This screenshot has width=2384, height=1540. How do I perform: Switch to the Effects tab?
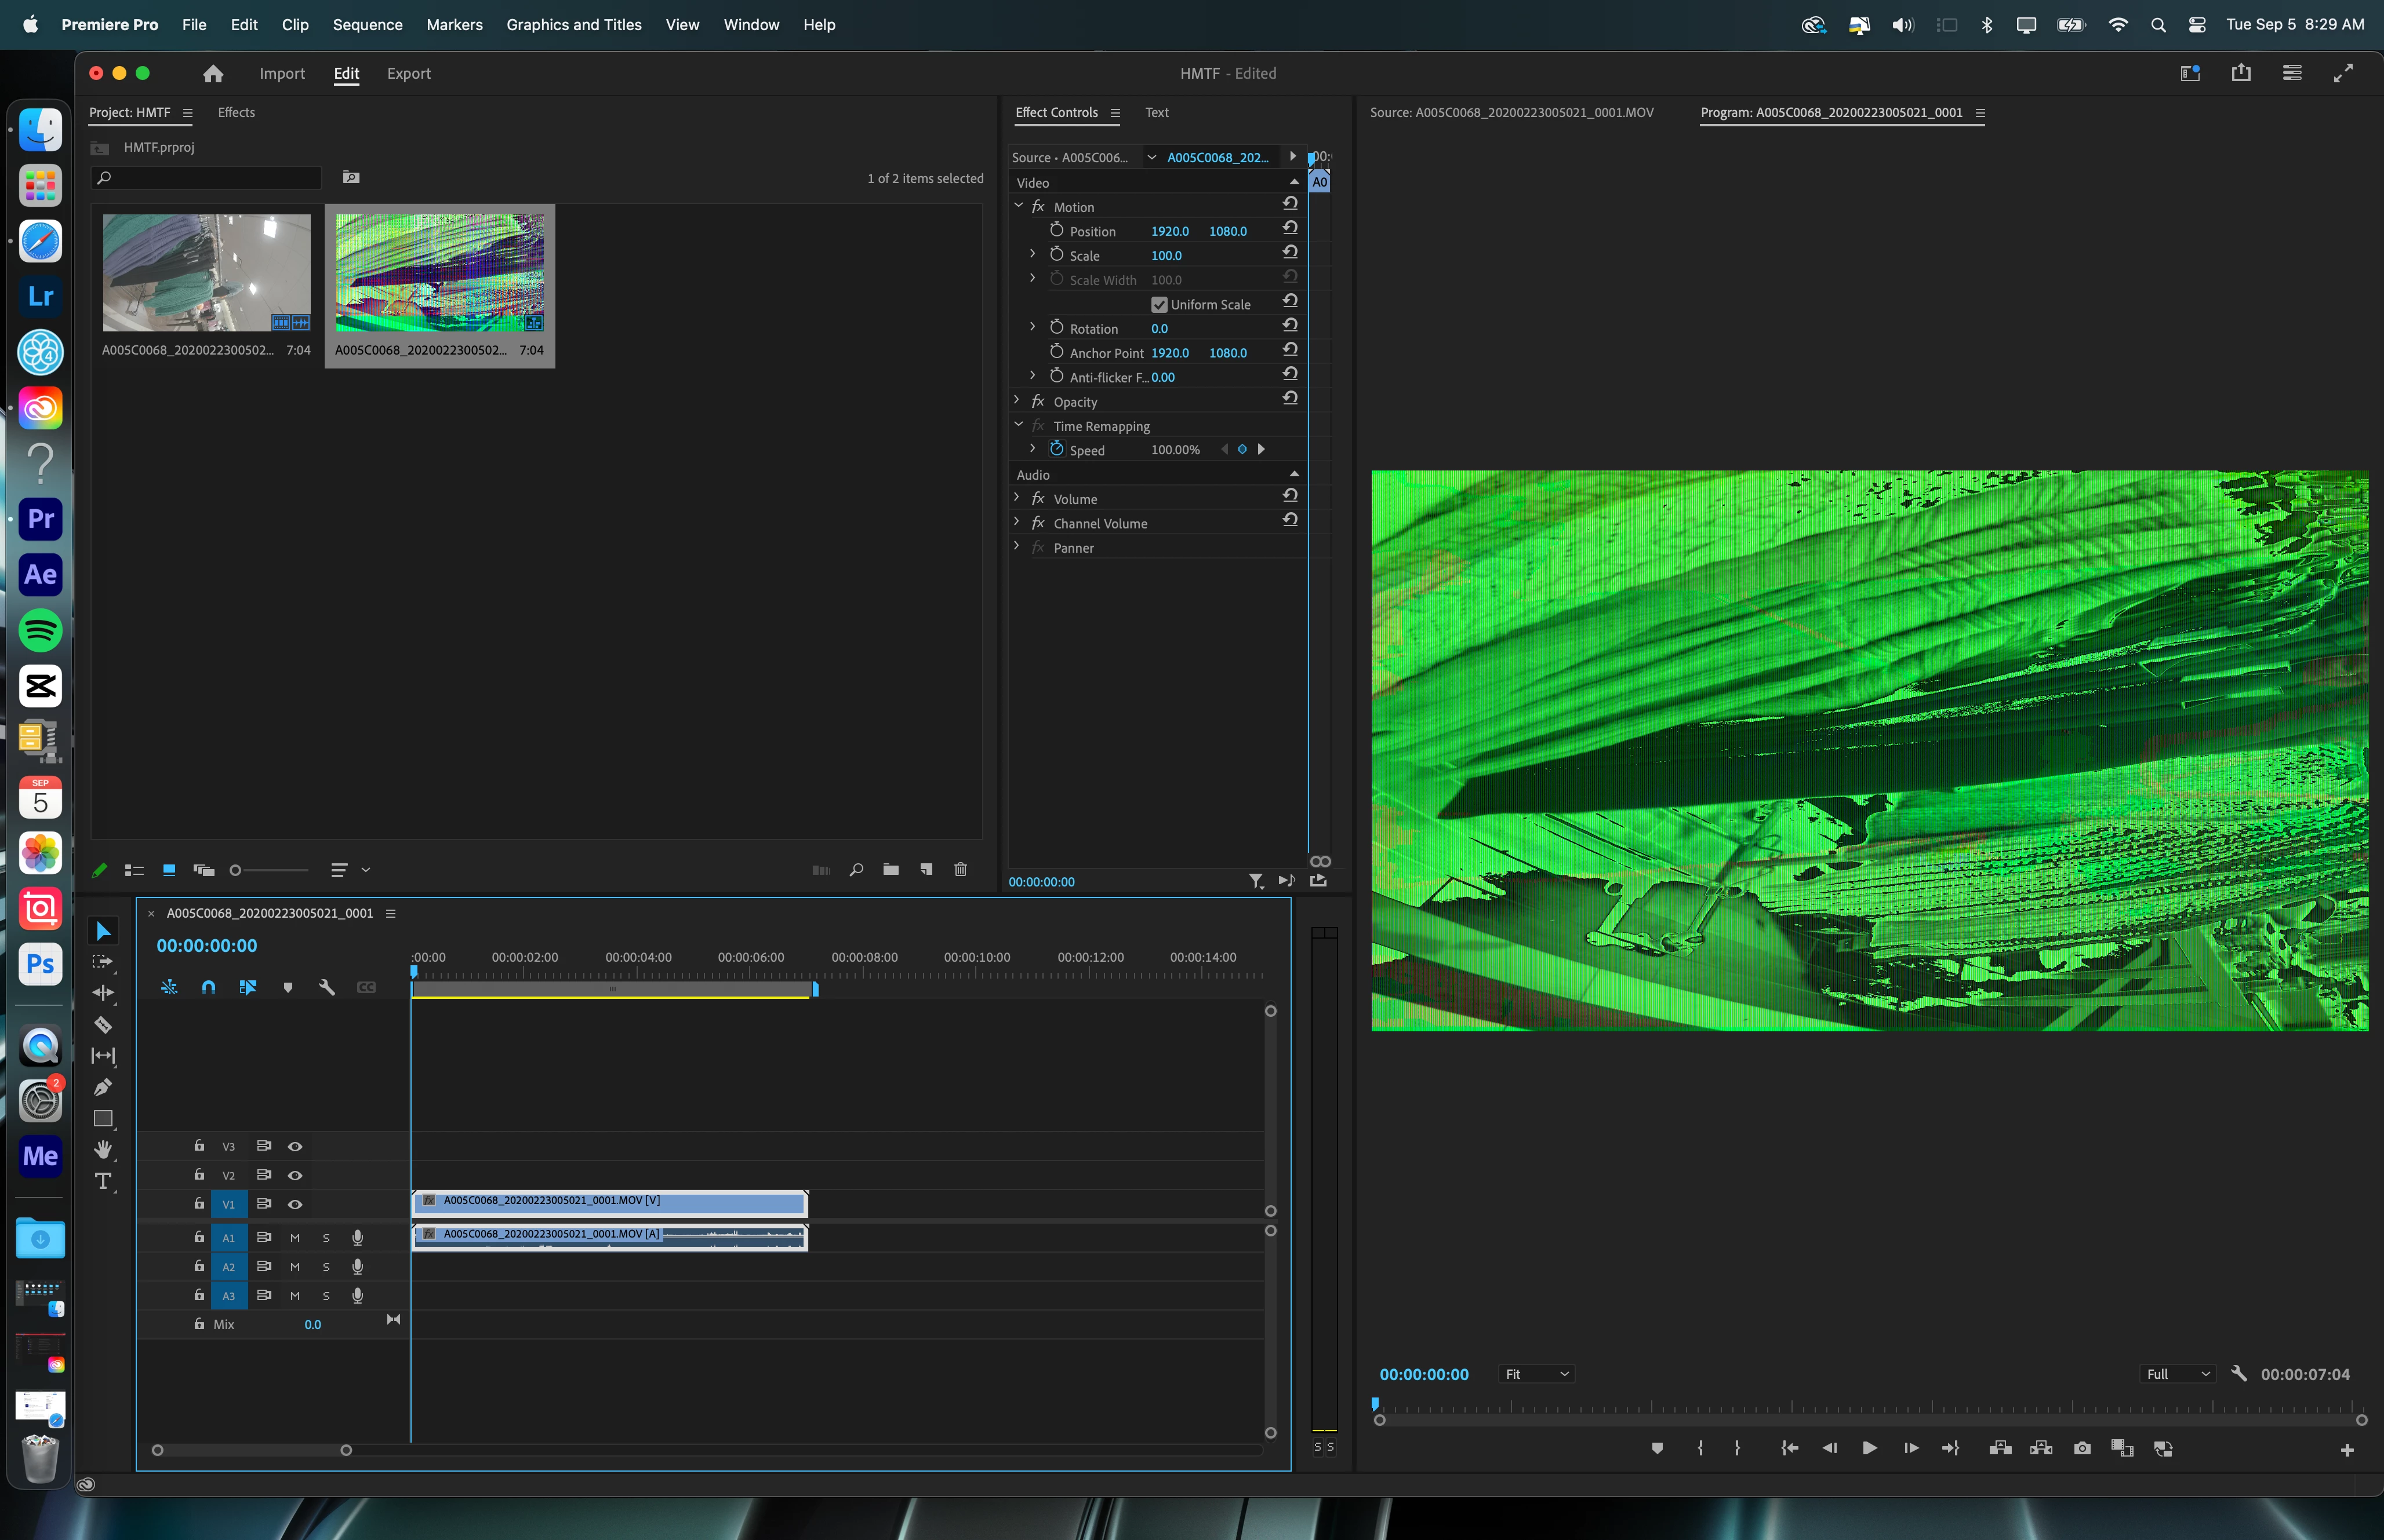click(236, 112)
